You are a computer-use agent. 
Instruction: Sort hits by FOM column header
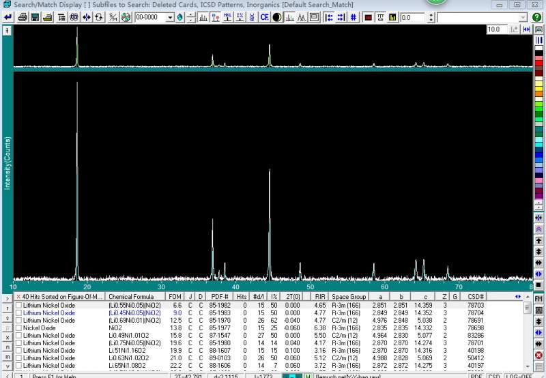(x=175, y=297)
